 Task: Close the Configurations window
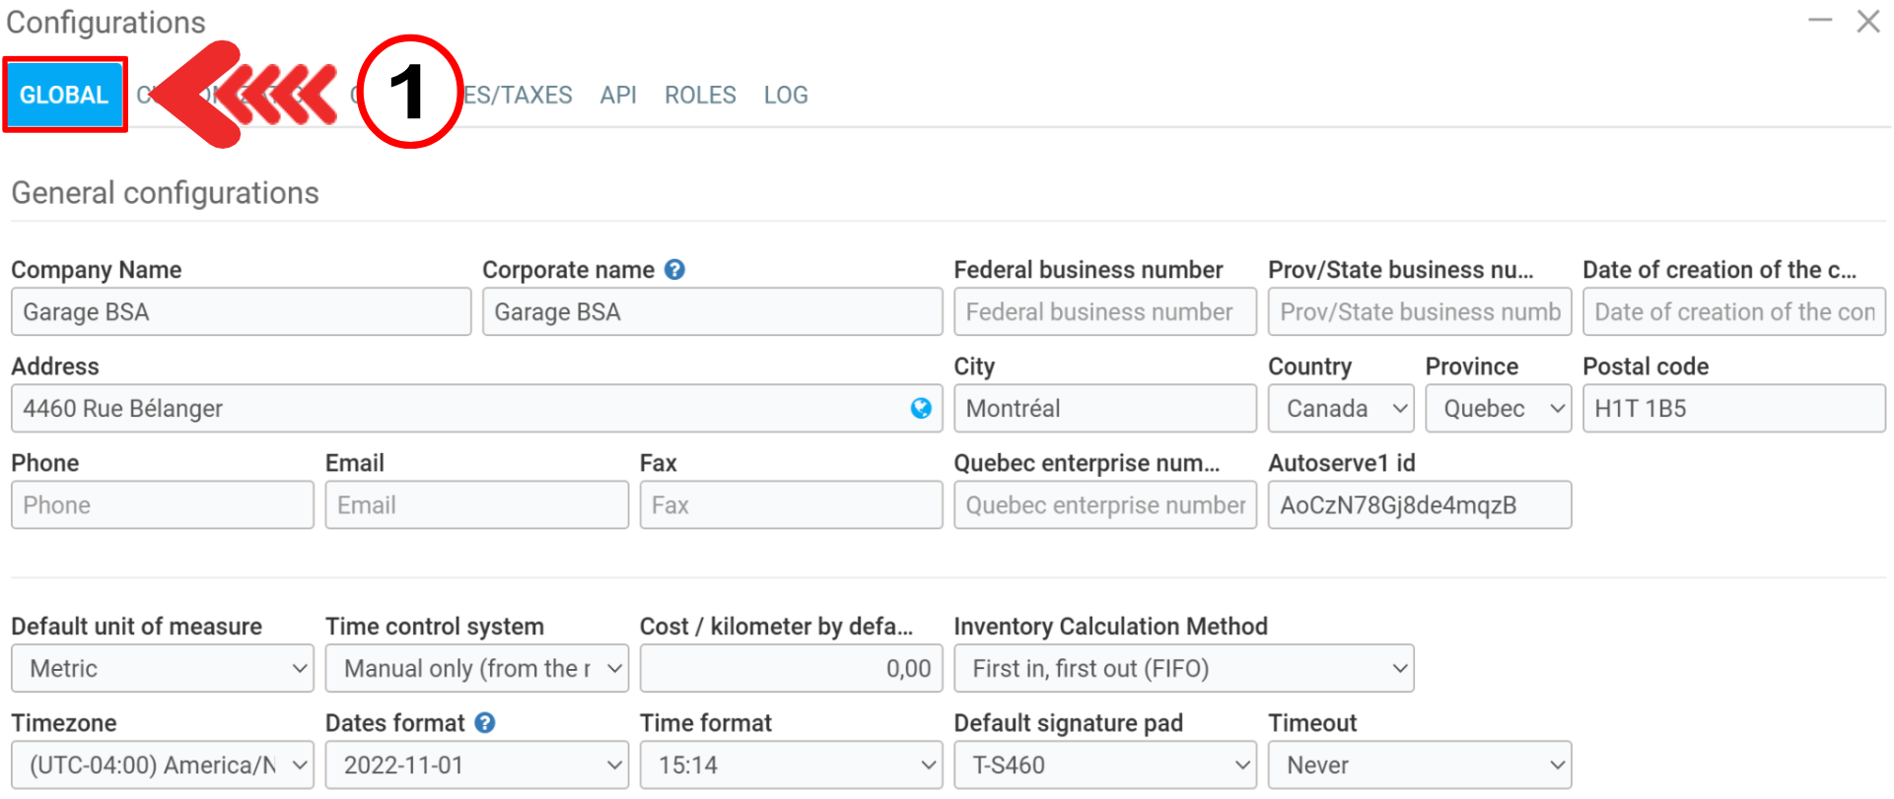point(1867,21)
